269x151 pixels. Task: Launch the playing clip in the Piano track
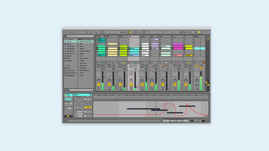pyautogui.click(x=151, y=48)
